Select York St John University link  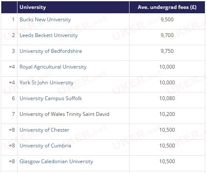pos(46,83)
